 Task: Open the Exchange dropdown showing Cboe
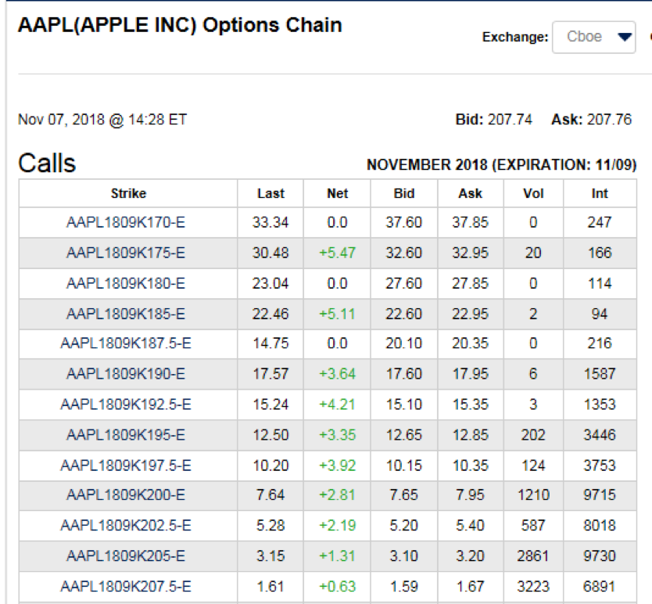point(594,37)
